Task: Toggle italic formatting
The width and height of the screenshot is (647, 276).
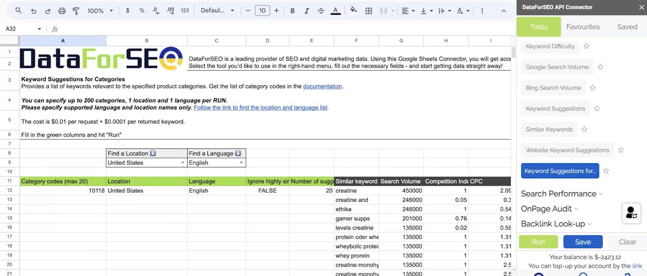Action: (x=306, y=10)
